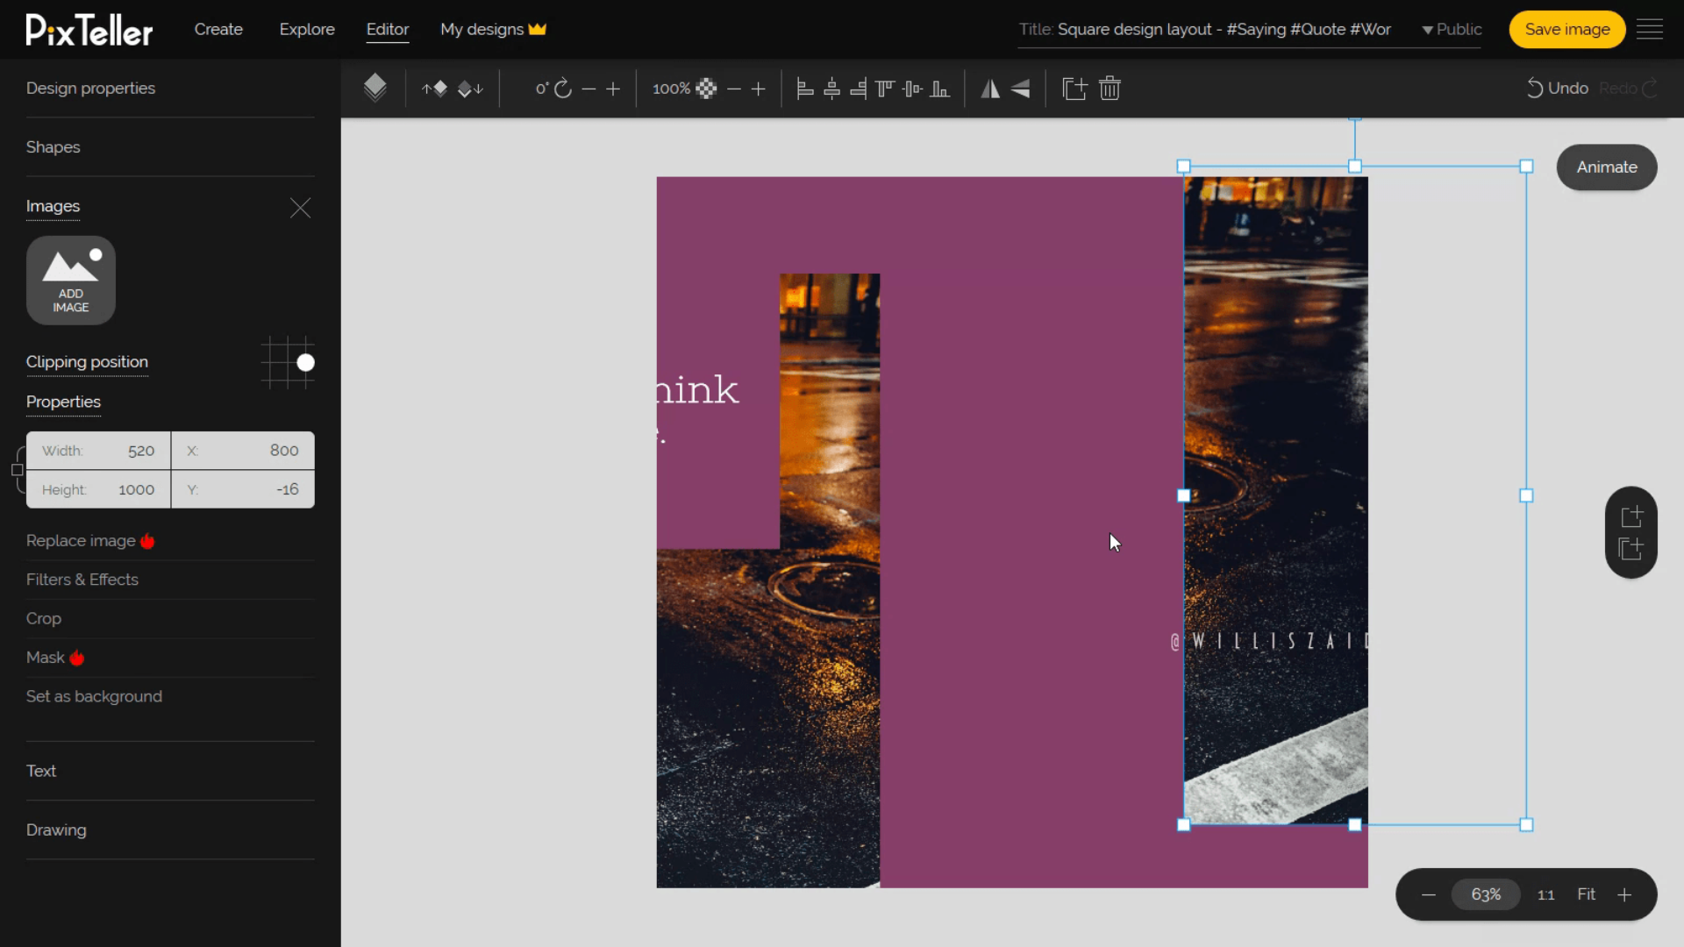This screenshot has height=947, width=1684.
Task: Edit the design title field
Action: pyautogui.click(x=1224, y=29)
